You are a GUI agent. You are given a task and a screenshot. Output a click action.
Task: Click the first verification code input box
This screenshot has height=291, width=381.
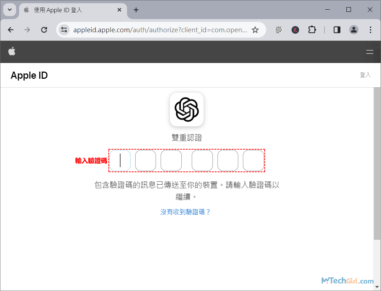coord(120,160)
